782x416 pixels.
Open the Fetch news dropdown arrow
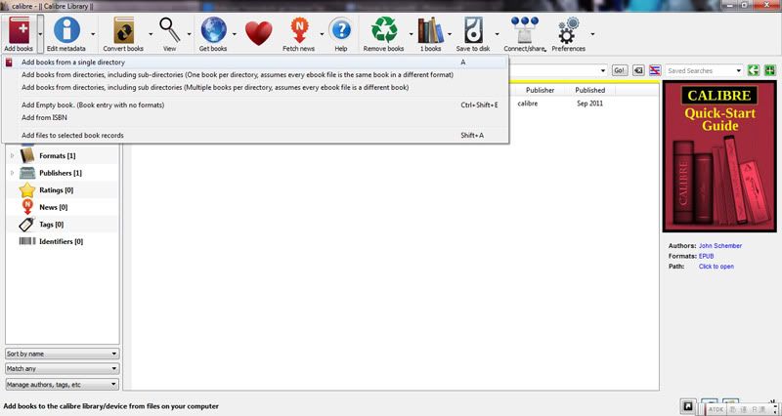coord(322,34)
